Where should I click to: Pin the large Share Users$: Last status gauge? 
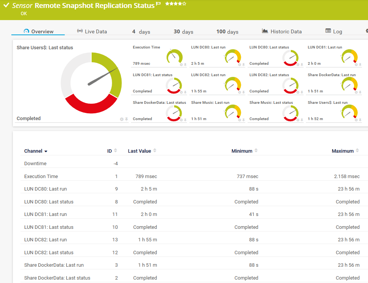[x=126, y=119]
